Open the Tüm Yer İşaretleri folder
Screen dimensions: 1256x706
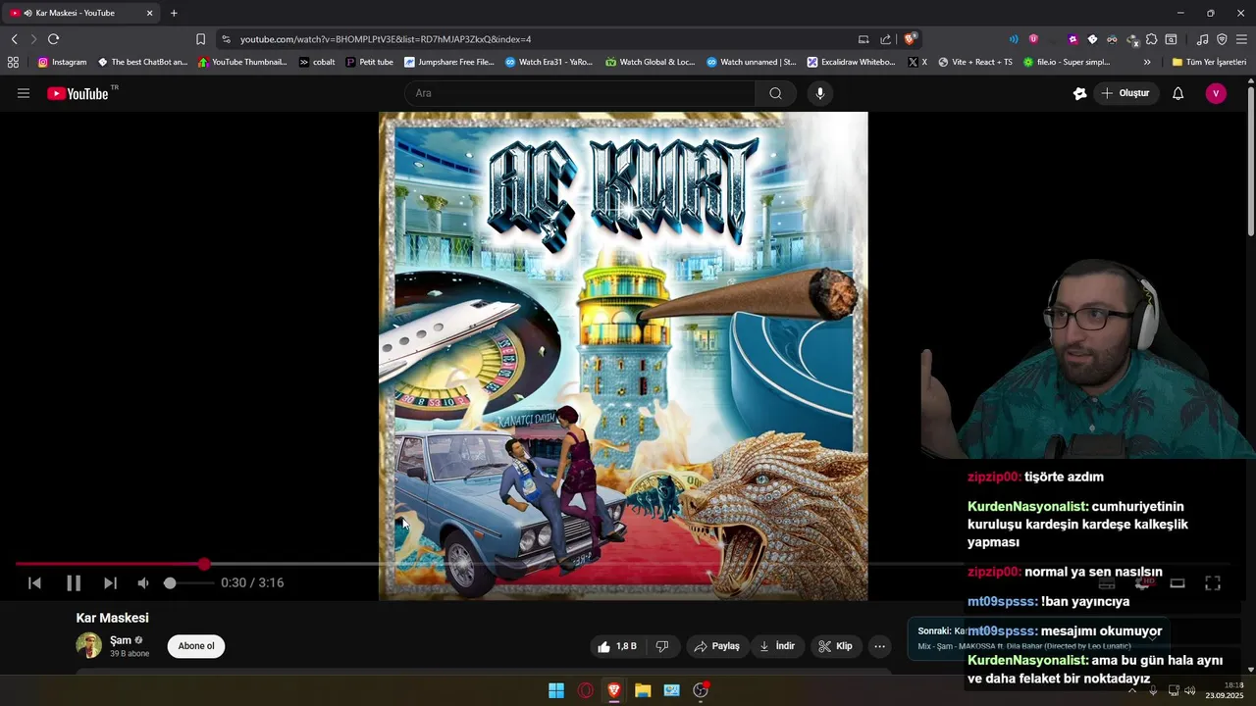click(x=1209, y=62)
